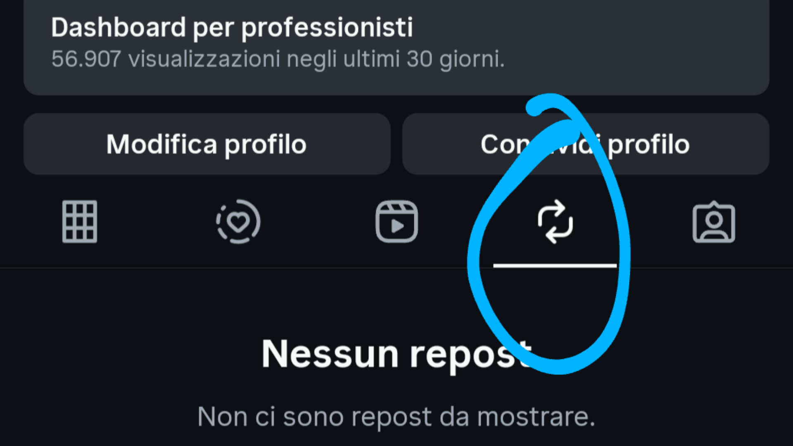Click the Nessun repost heading
The width and height of the screenshot is (793, 446).
(397, 354)
